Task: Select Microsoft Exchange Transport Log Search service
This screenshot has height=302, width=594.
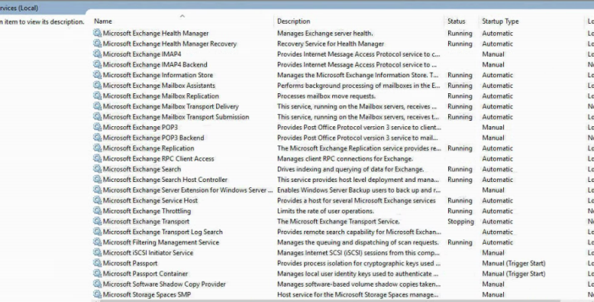Action: [163, 232]
